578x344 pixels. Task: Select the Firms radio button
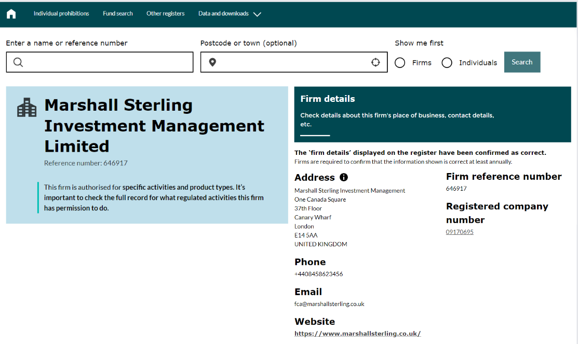pyautogui.click(x=400, y=63)
